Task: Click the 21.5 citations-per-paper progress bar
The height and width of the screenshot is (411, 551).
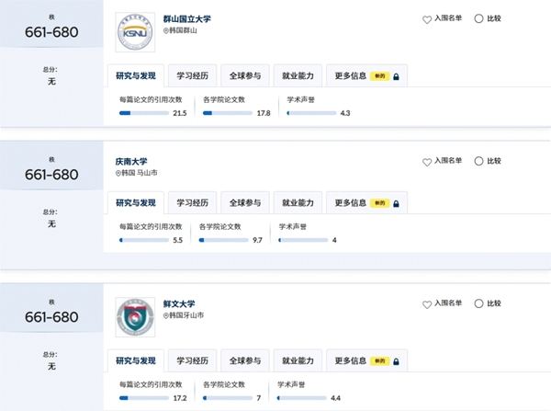Action: pyautogui.click(x=144, y=113)
